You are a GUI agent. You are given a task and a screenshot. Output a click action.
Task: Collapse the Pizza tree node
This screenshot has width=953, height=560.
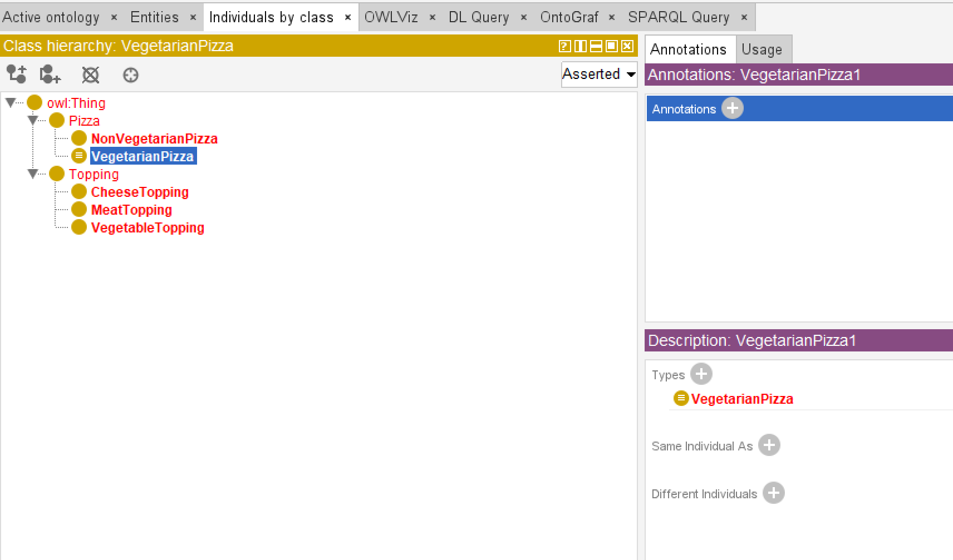pos(33,120)
